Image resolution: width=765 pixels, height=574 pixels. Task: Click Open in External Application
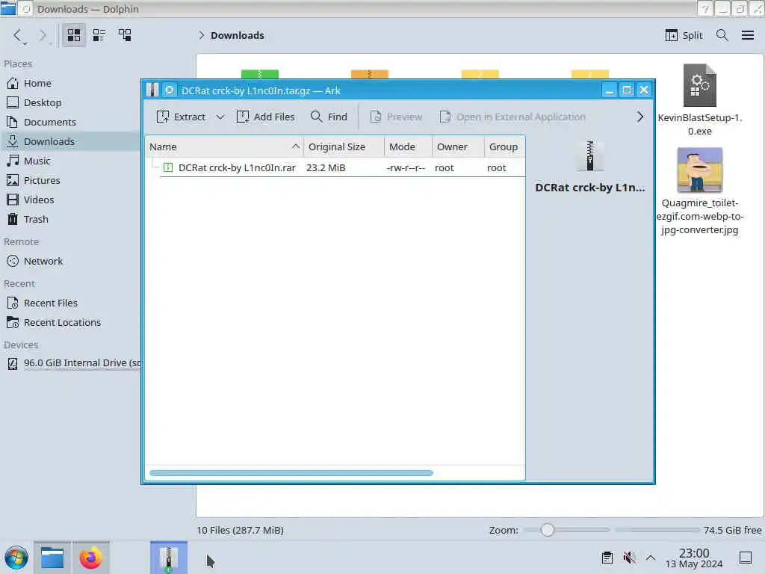tap(512, 117)
